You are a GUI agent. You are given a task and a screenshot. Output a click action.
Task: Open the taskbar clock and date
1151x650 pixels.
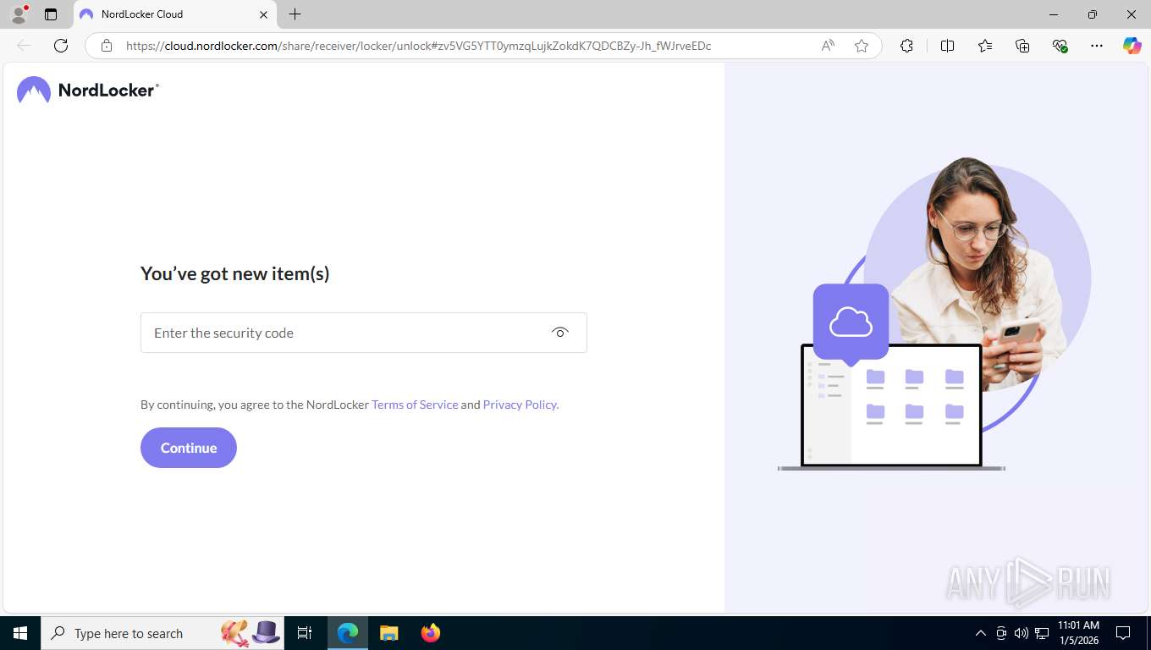point(1078,633)
